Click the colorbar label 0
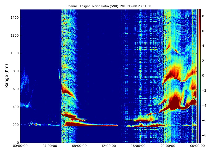Screen dimensions: 211x158 coord(203,76)
